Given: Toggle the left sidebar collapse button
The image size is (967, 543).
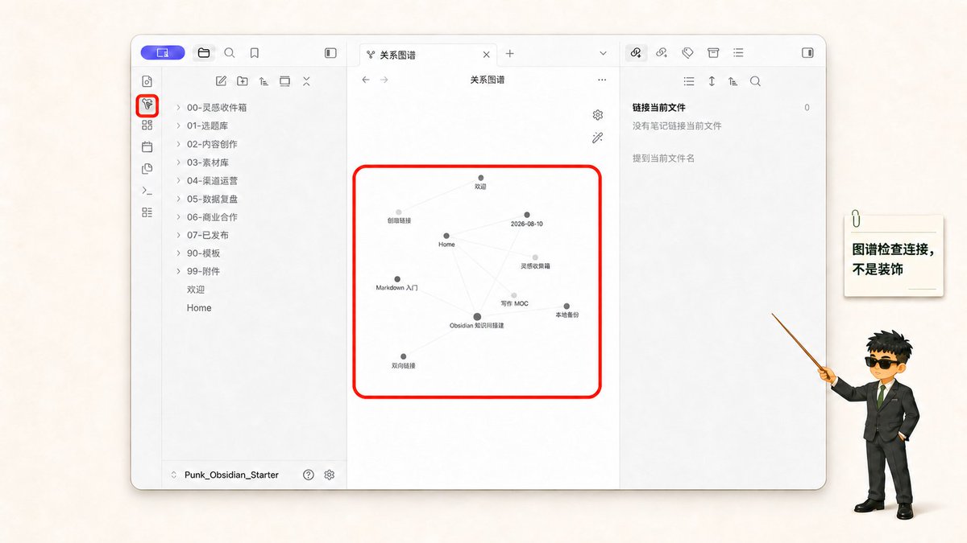Looking at the screenshot, I should coord(330,53).
